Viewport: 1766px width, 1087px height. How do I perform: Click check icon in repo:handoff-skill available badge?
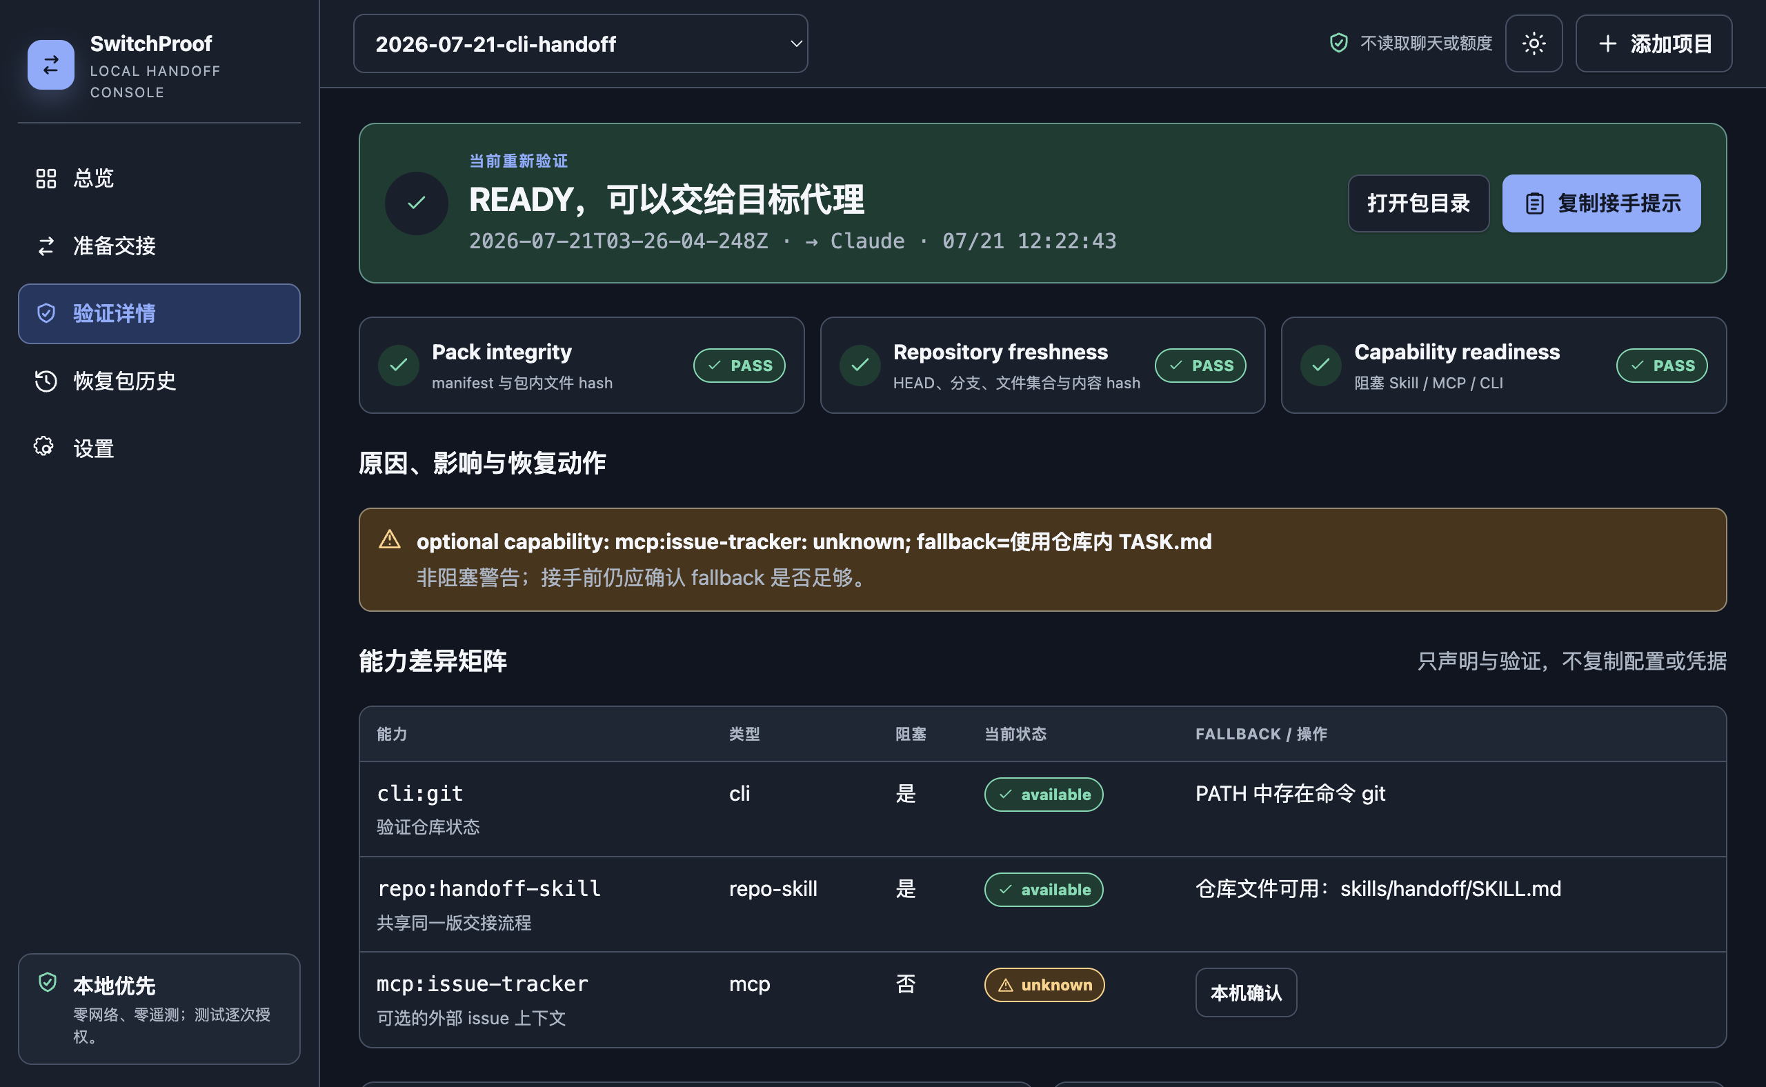pos(1005,890)
